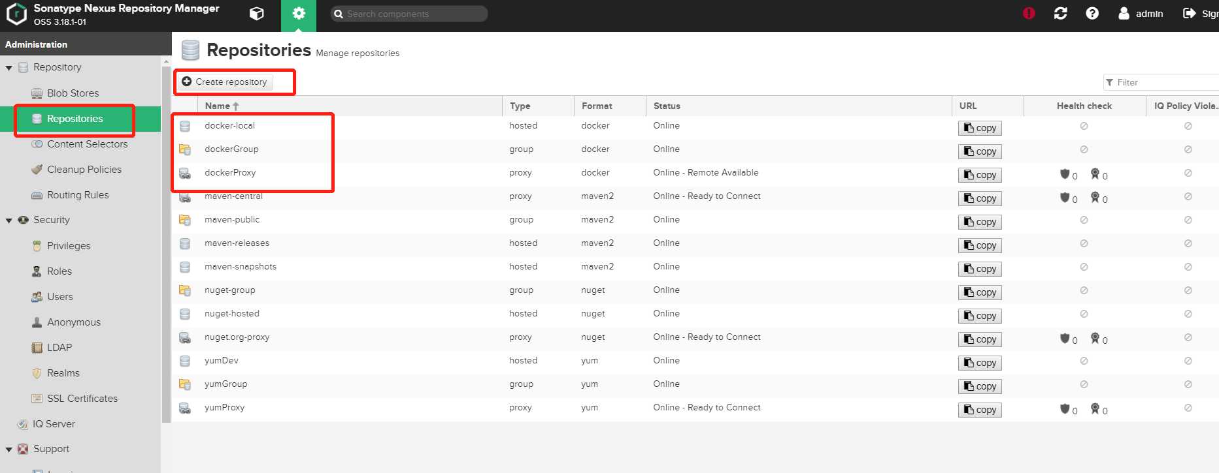Screen dimensions: 1219x473
Task: Click the Blob Stores sidebar icon
Action: pyautogui.click(x=37, y=93)
